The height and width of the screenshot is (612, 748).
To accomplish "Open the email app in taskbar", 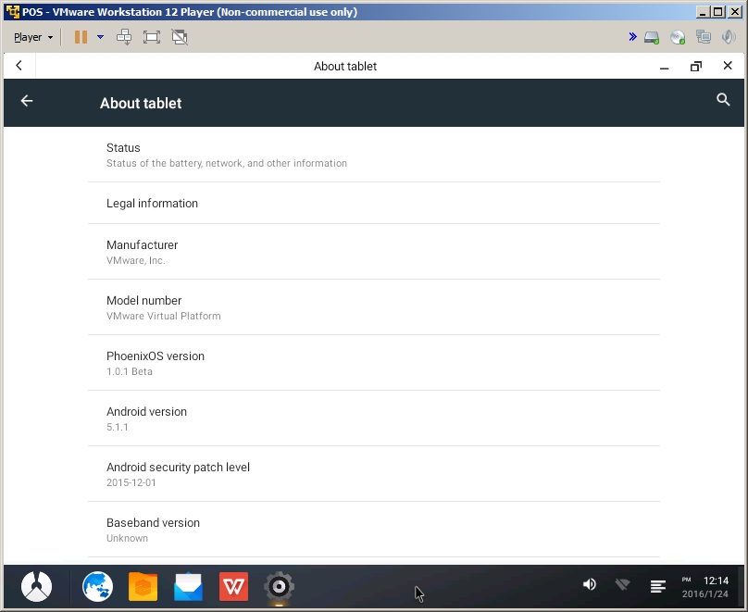I will pos(188,586).
